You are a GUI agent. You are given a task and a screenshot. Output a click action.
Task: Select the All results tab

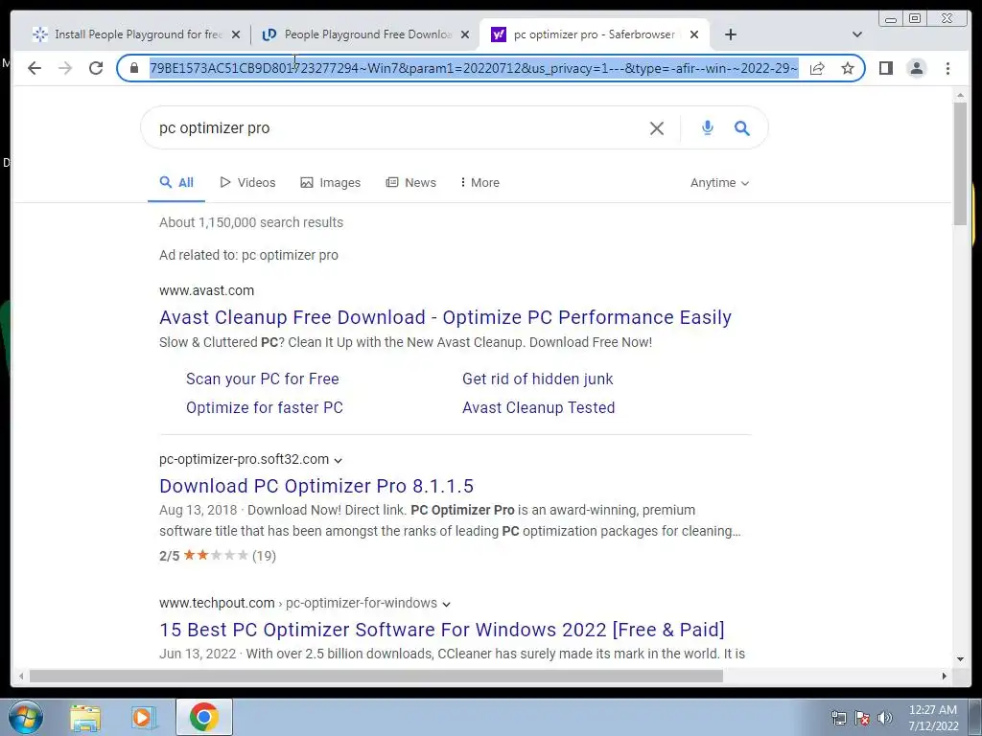(176, 183)
